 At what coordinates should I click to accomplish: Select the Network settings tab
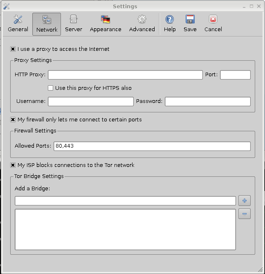(x=47, y=24)
